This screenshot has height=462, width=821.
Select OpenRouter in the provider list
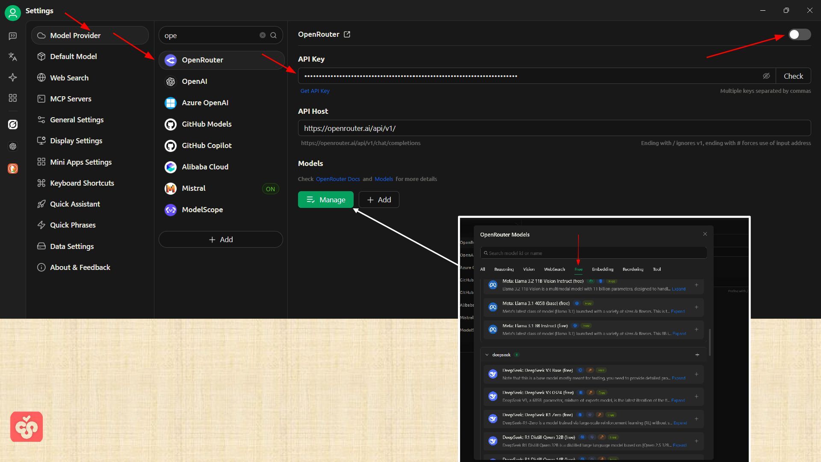pos(221,60)
